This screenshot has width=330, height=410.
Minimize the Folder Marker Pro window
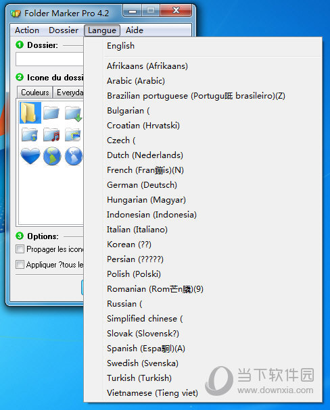[x=133, y=11]
